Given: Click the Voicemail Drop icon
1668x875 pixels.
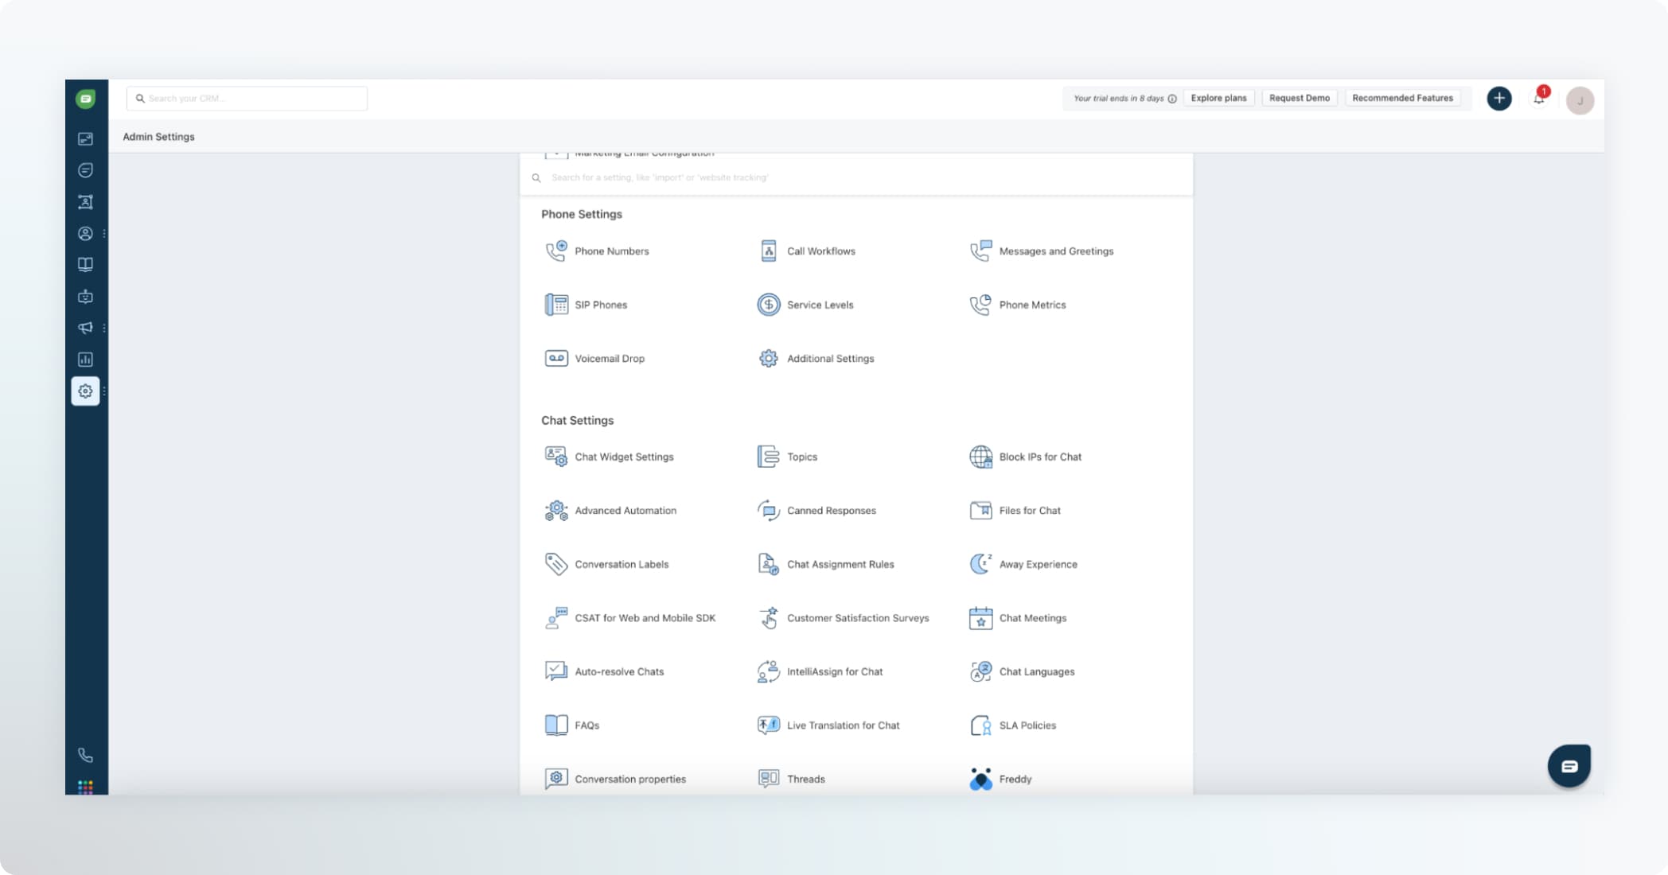Looking at the screenshot, I should click(556, 358).
